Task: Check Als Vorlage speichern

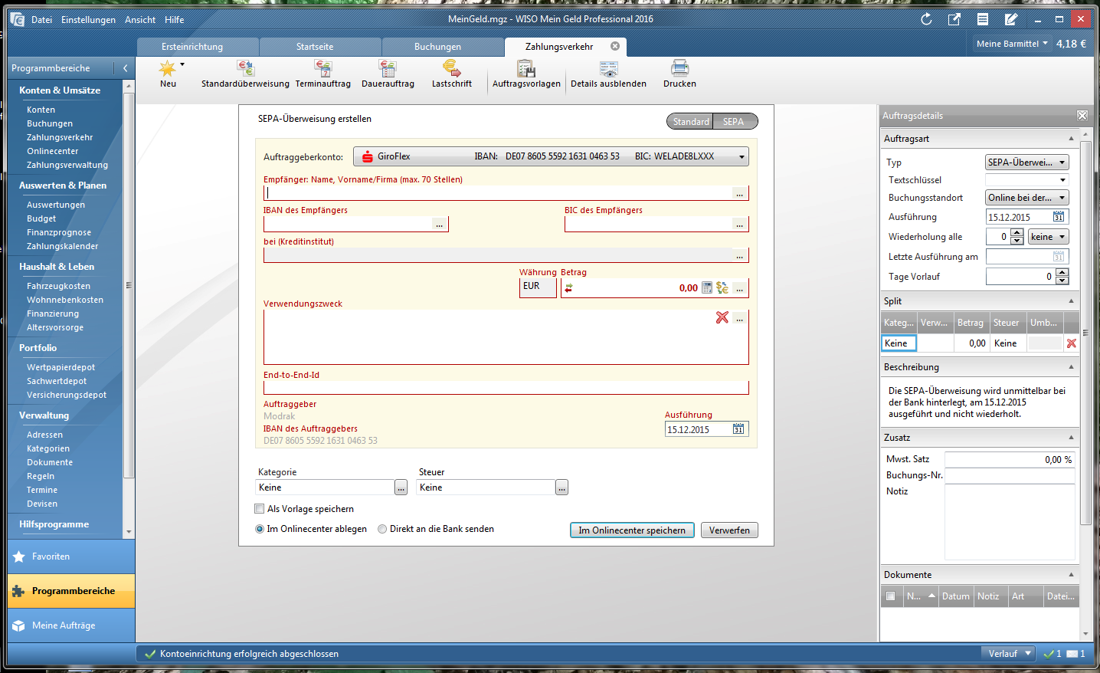Action: [x=260, y=509]
